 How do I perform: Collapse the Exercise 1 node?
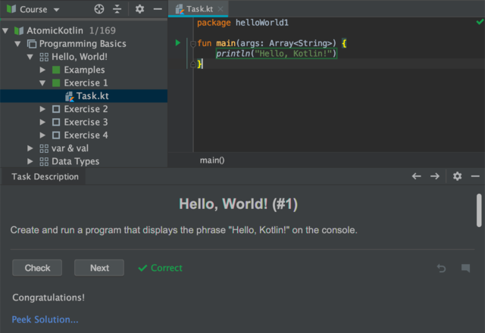click(42, 82)
